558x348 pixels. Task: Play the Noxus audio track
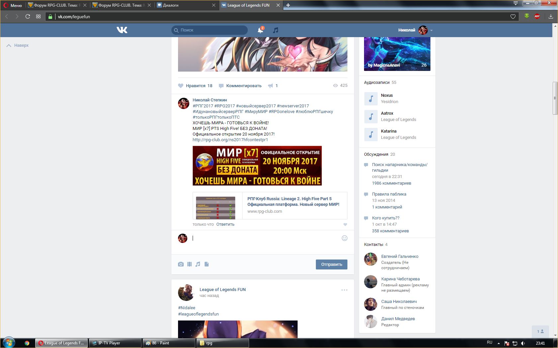pyautogui.click(x=371, y=99)
